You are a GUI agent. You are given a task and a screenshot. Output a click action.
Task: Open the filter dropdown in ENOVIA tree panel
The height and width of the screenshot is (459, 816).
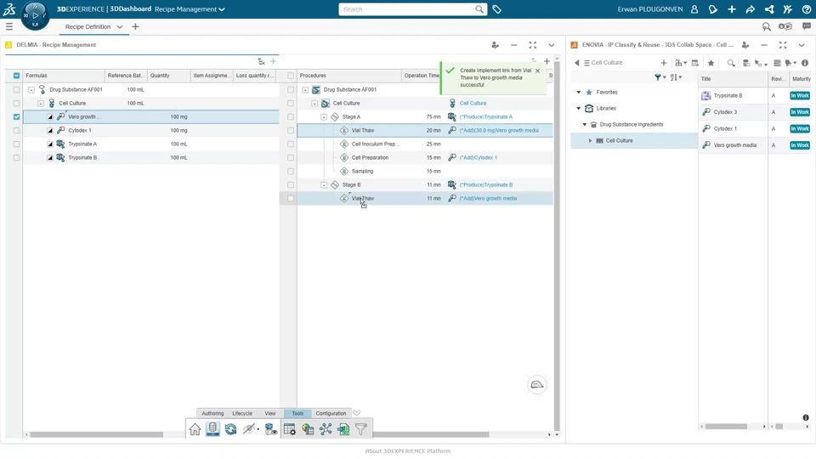tap(660, 77)
